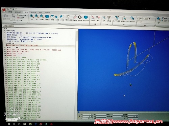
Task: Expand dropdown arrow under rotate view icon
Action: (x=80, y=22)
